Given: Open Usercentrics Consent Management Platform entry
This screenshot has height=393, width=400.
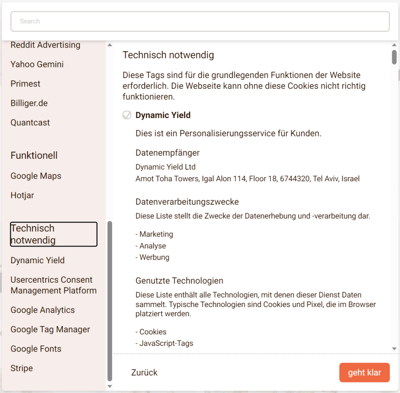Looking at the screenshot, I should click(54, 285).
